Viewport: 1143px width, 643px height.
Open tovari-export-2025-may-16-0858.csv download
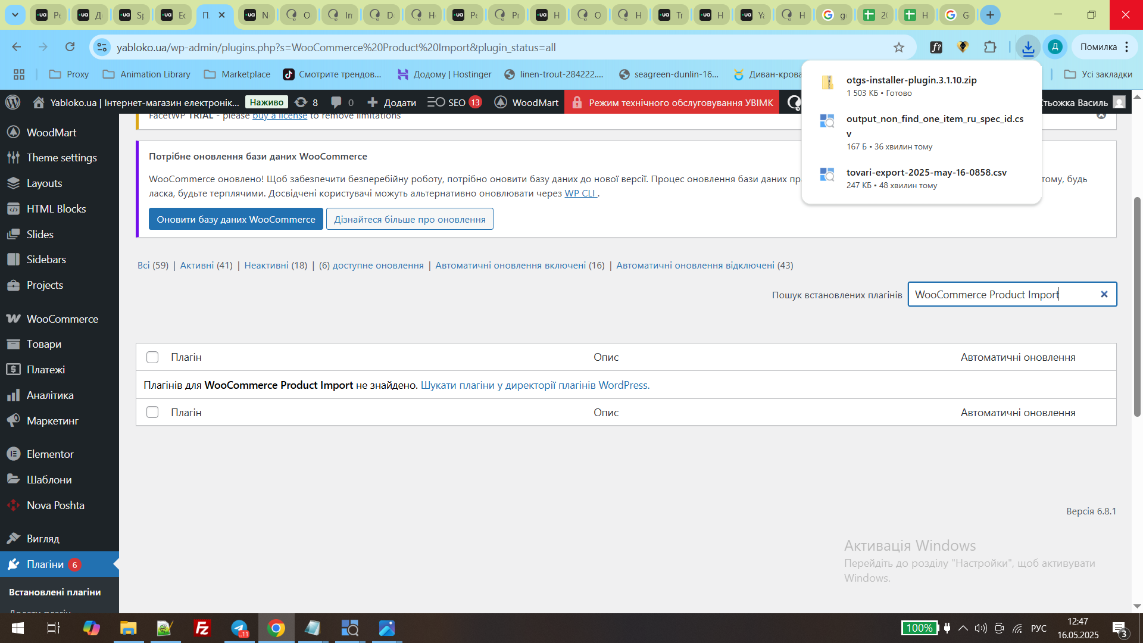(922, 178)
